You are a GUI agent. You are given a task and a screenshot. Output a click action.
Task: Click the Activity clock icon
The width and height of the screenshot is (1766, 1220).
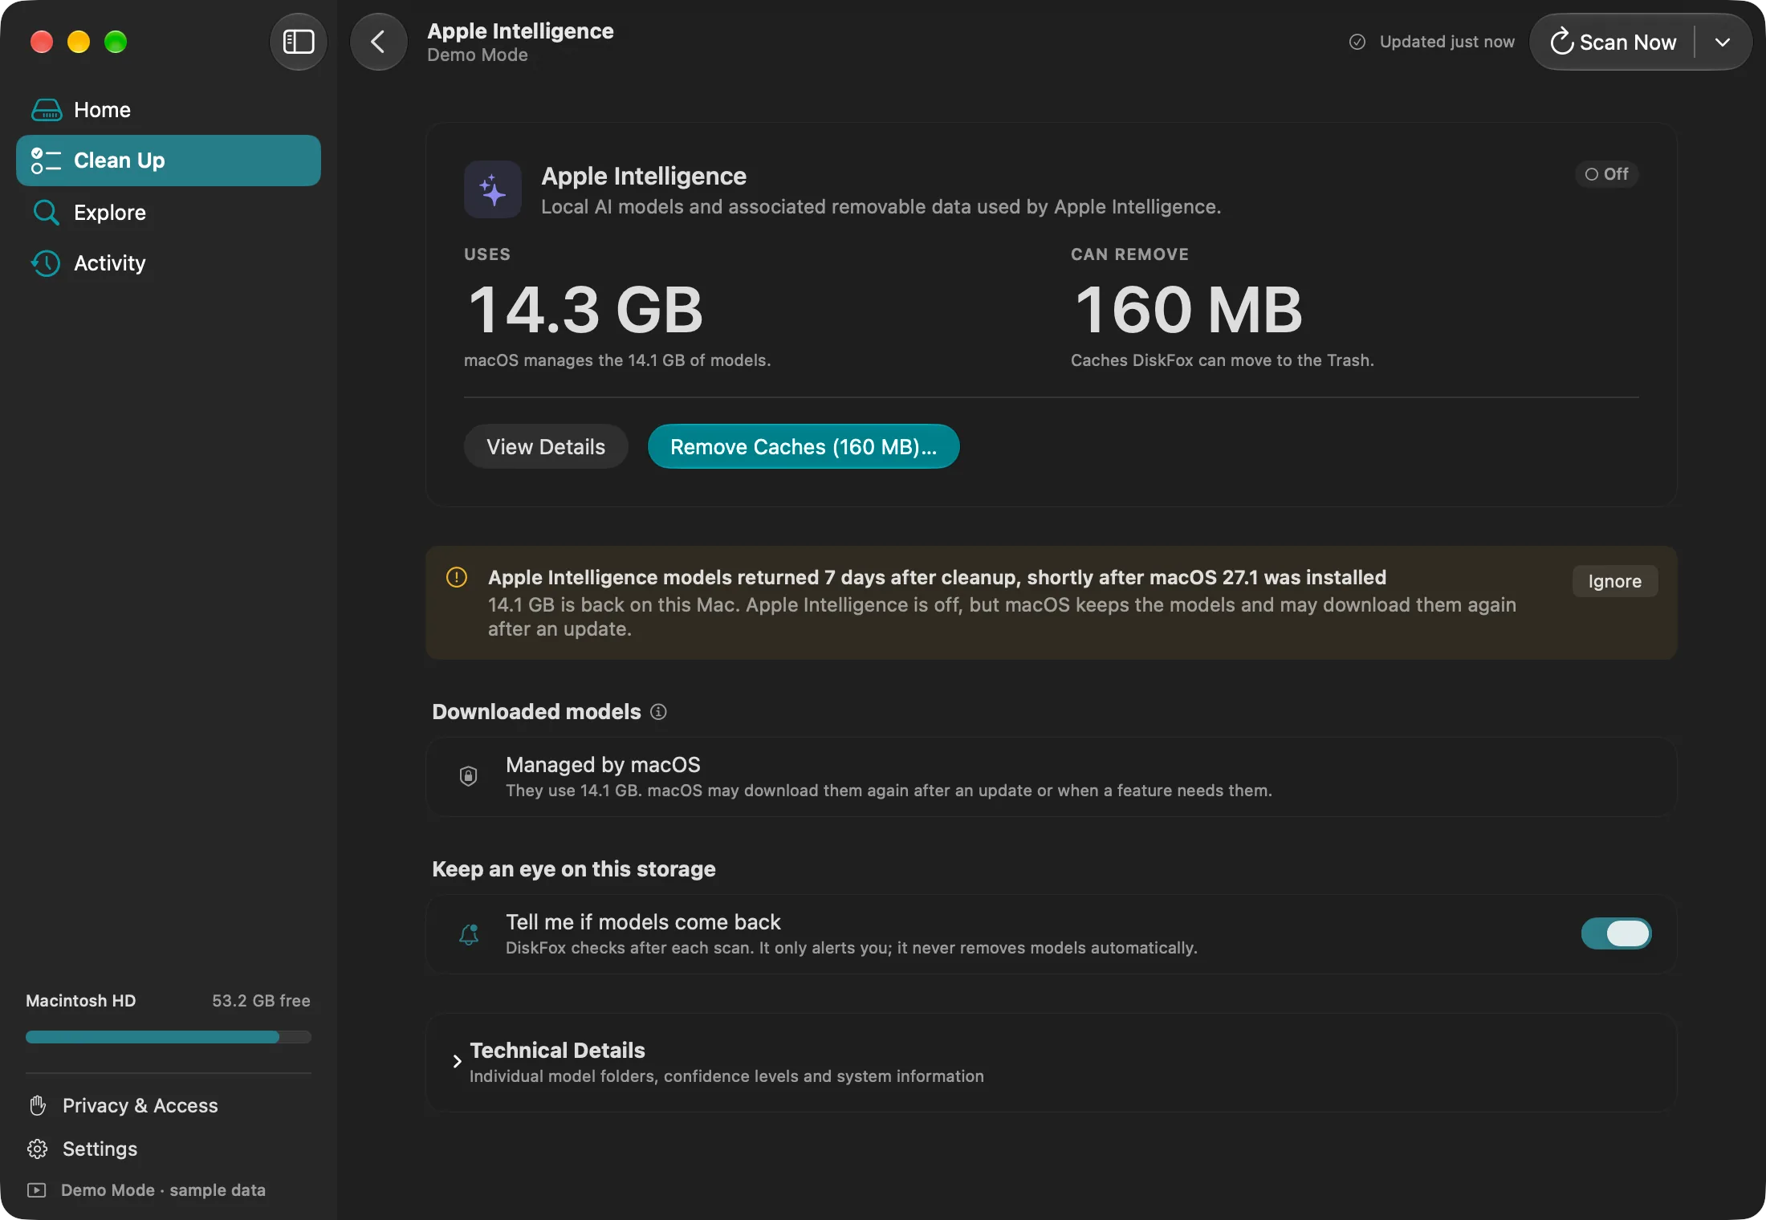tap(46, 263)
